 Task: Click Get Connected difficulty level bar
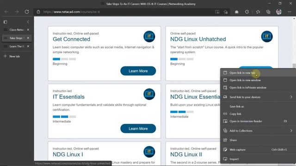click(x=64, y=59)
